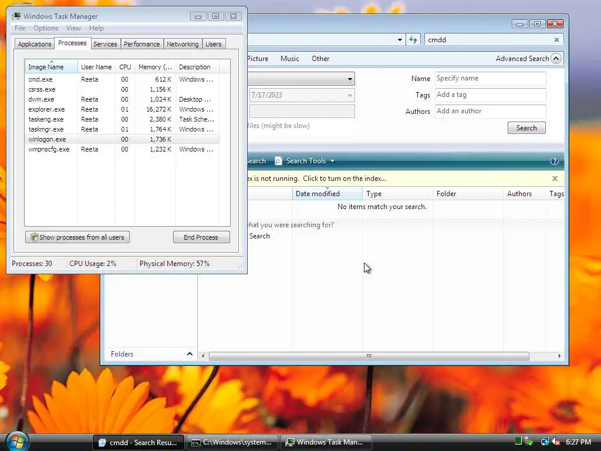Click the search refresh arrows icon
Image resolution: width=601 pixels, height=451 pixels.
click(x=413, y=40)
